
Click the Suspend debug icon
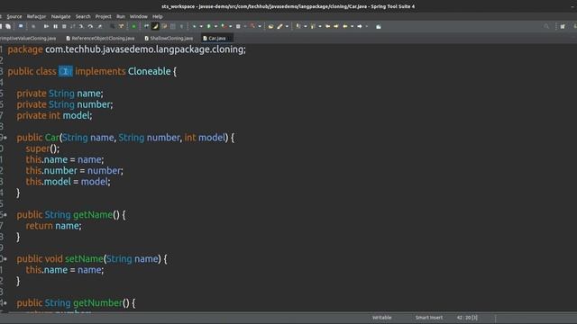pos(56,26)
